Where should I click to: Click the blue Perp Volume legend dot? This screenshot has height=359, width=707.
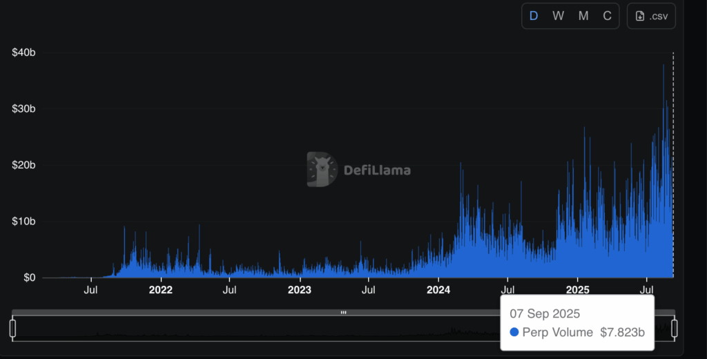coord(514,332)
